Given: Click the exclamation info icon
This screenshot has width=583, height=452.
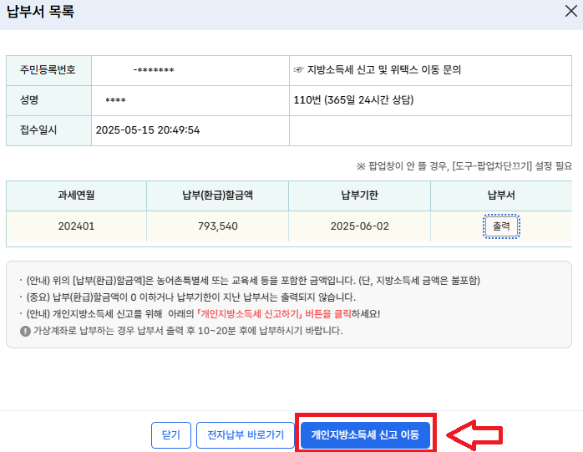Looking at the screenshot, I should tap(25, 331).
